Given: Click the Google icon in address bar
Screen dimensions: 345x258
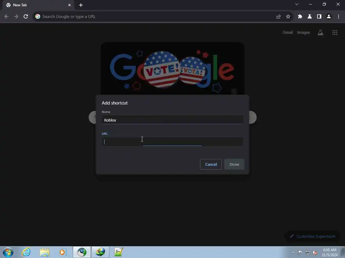Looking at the screenshot, I should pyautogui.click(x=38, y=16).
